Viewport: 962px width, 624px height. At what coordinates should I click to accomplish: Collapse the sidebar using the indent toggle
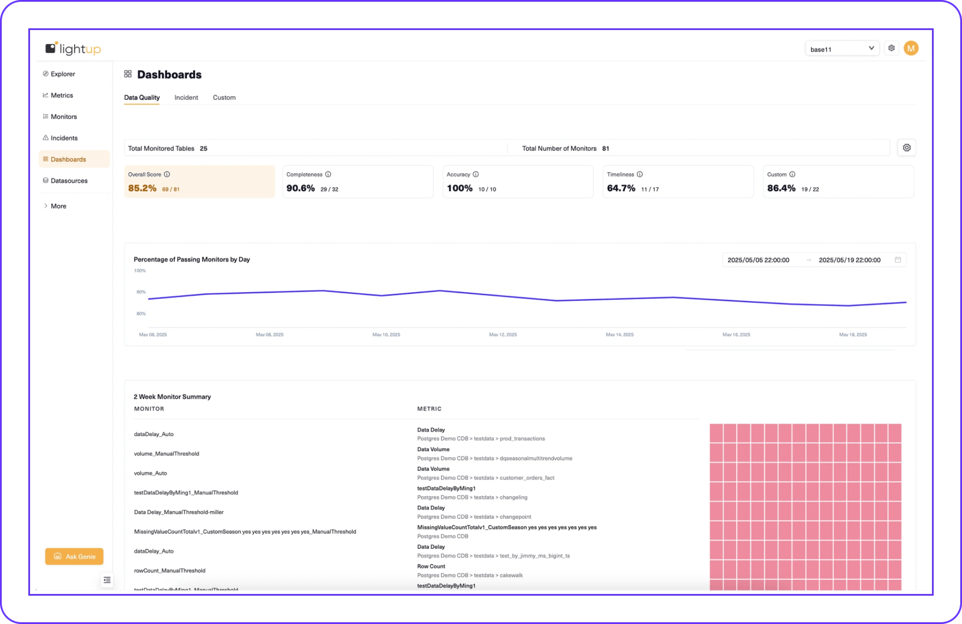pos(107,580)
